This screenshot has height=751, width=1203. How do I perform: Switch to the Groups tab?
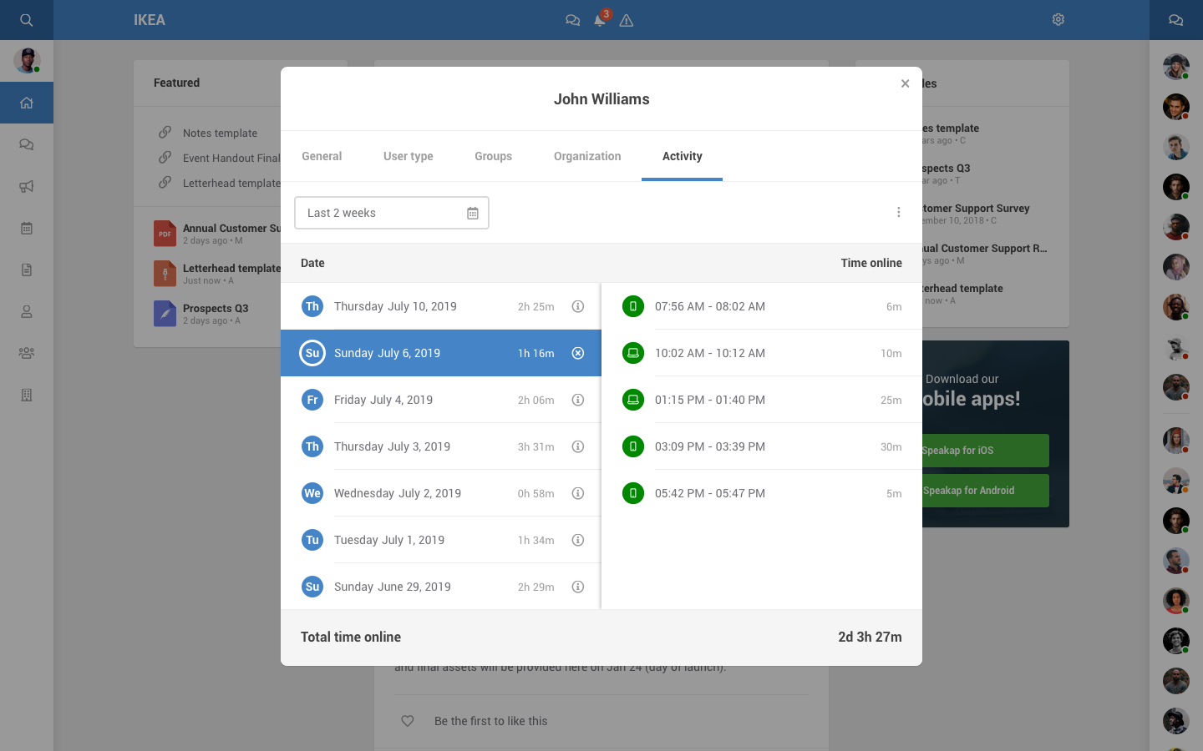click(494, 156)
